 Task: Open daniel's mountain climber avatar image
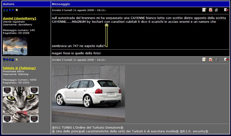[15, 46]
